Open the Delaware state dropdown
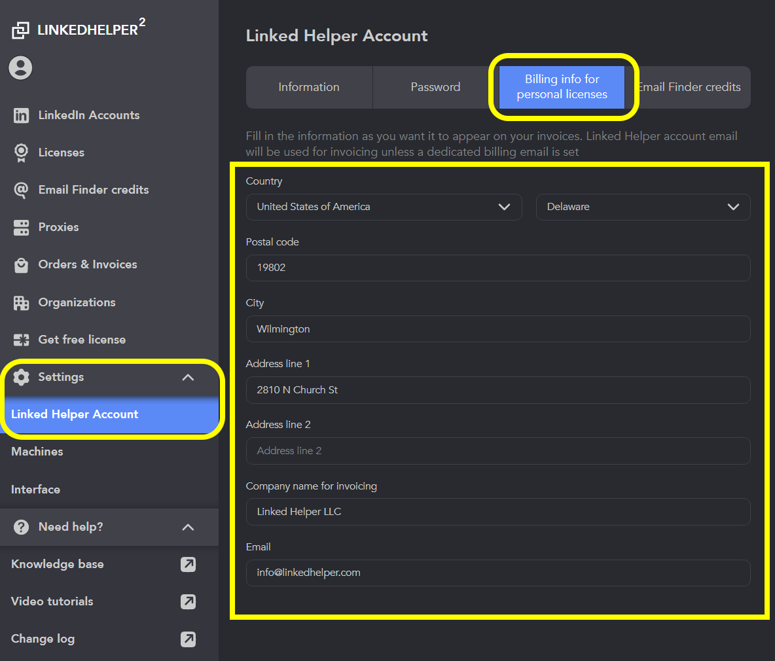Image resolution: width=775 pixels, height=661 pixels. [643, 207]
